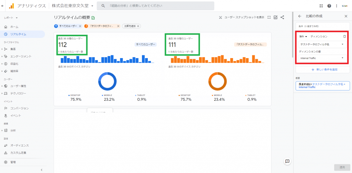Click the Google Analytics logo icon
The width and height of the screenshot is (352, 173).
click(11, 6)
